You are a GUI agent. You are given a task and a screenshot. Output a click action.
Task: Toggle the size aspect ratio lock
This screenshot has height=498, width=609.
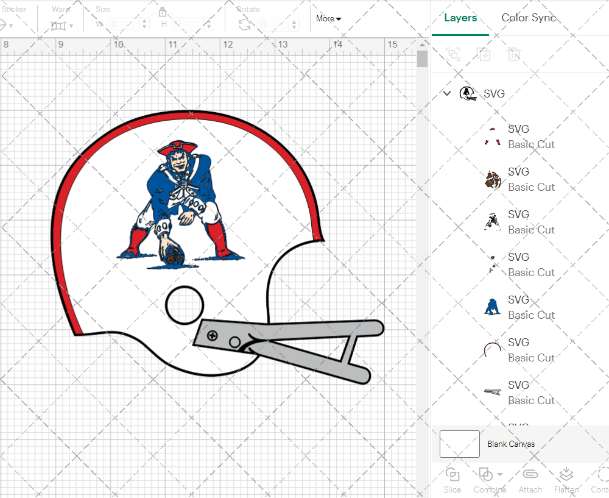163,12
